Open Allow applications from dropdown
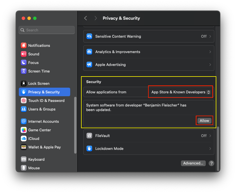236x193 pixels. [x=181, y=92]
